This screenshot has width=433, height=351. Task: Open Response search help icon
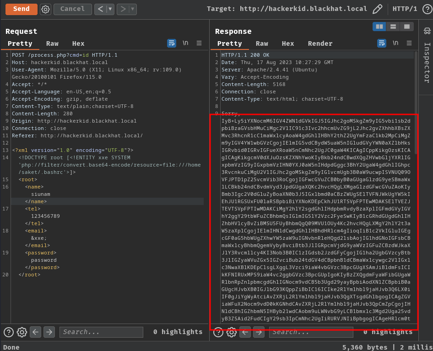click(x=218, y=333)
